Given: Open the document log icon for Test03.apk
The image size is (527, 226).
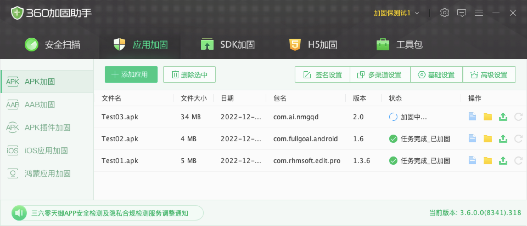Looking at the screenshot, I should (x=472, y=117).
